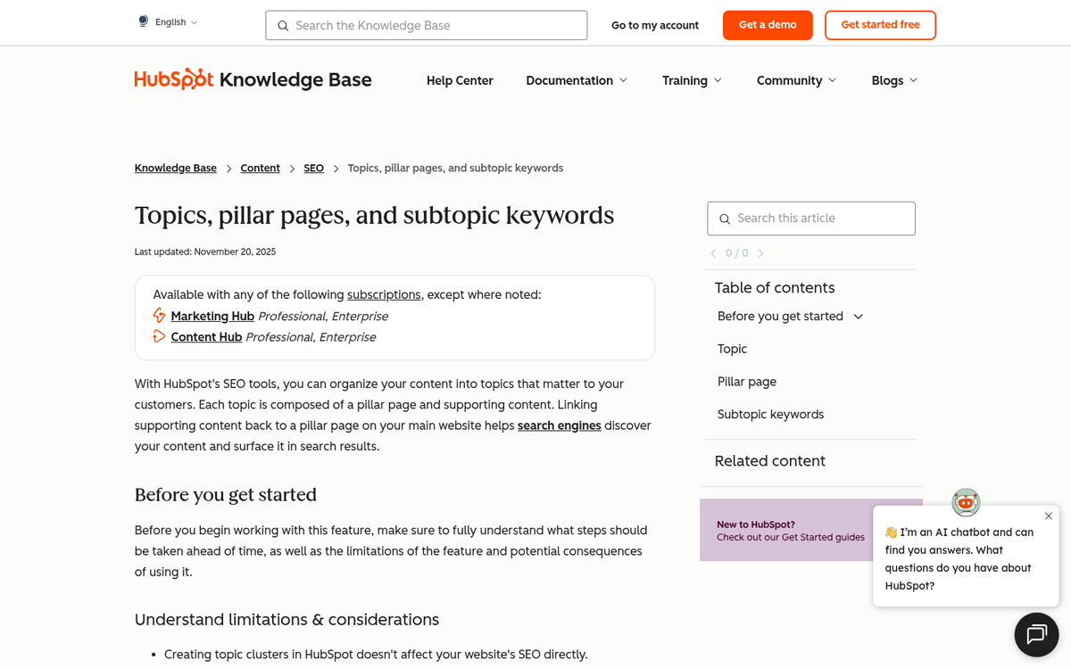Click the magnifier in the Knowledge Base search bar
1071x669 pixels.
(282, 25)
